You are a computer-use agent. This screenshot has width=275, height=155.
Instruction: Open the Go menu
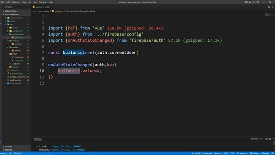tap(30, 2)
